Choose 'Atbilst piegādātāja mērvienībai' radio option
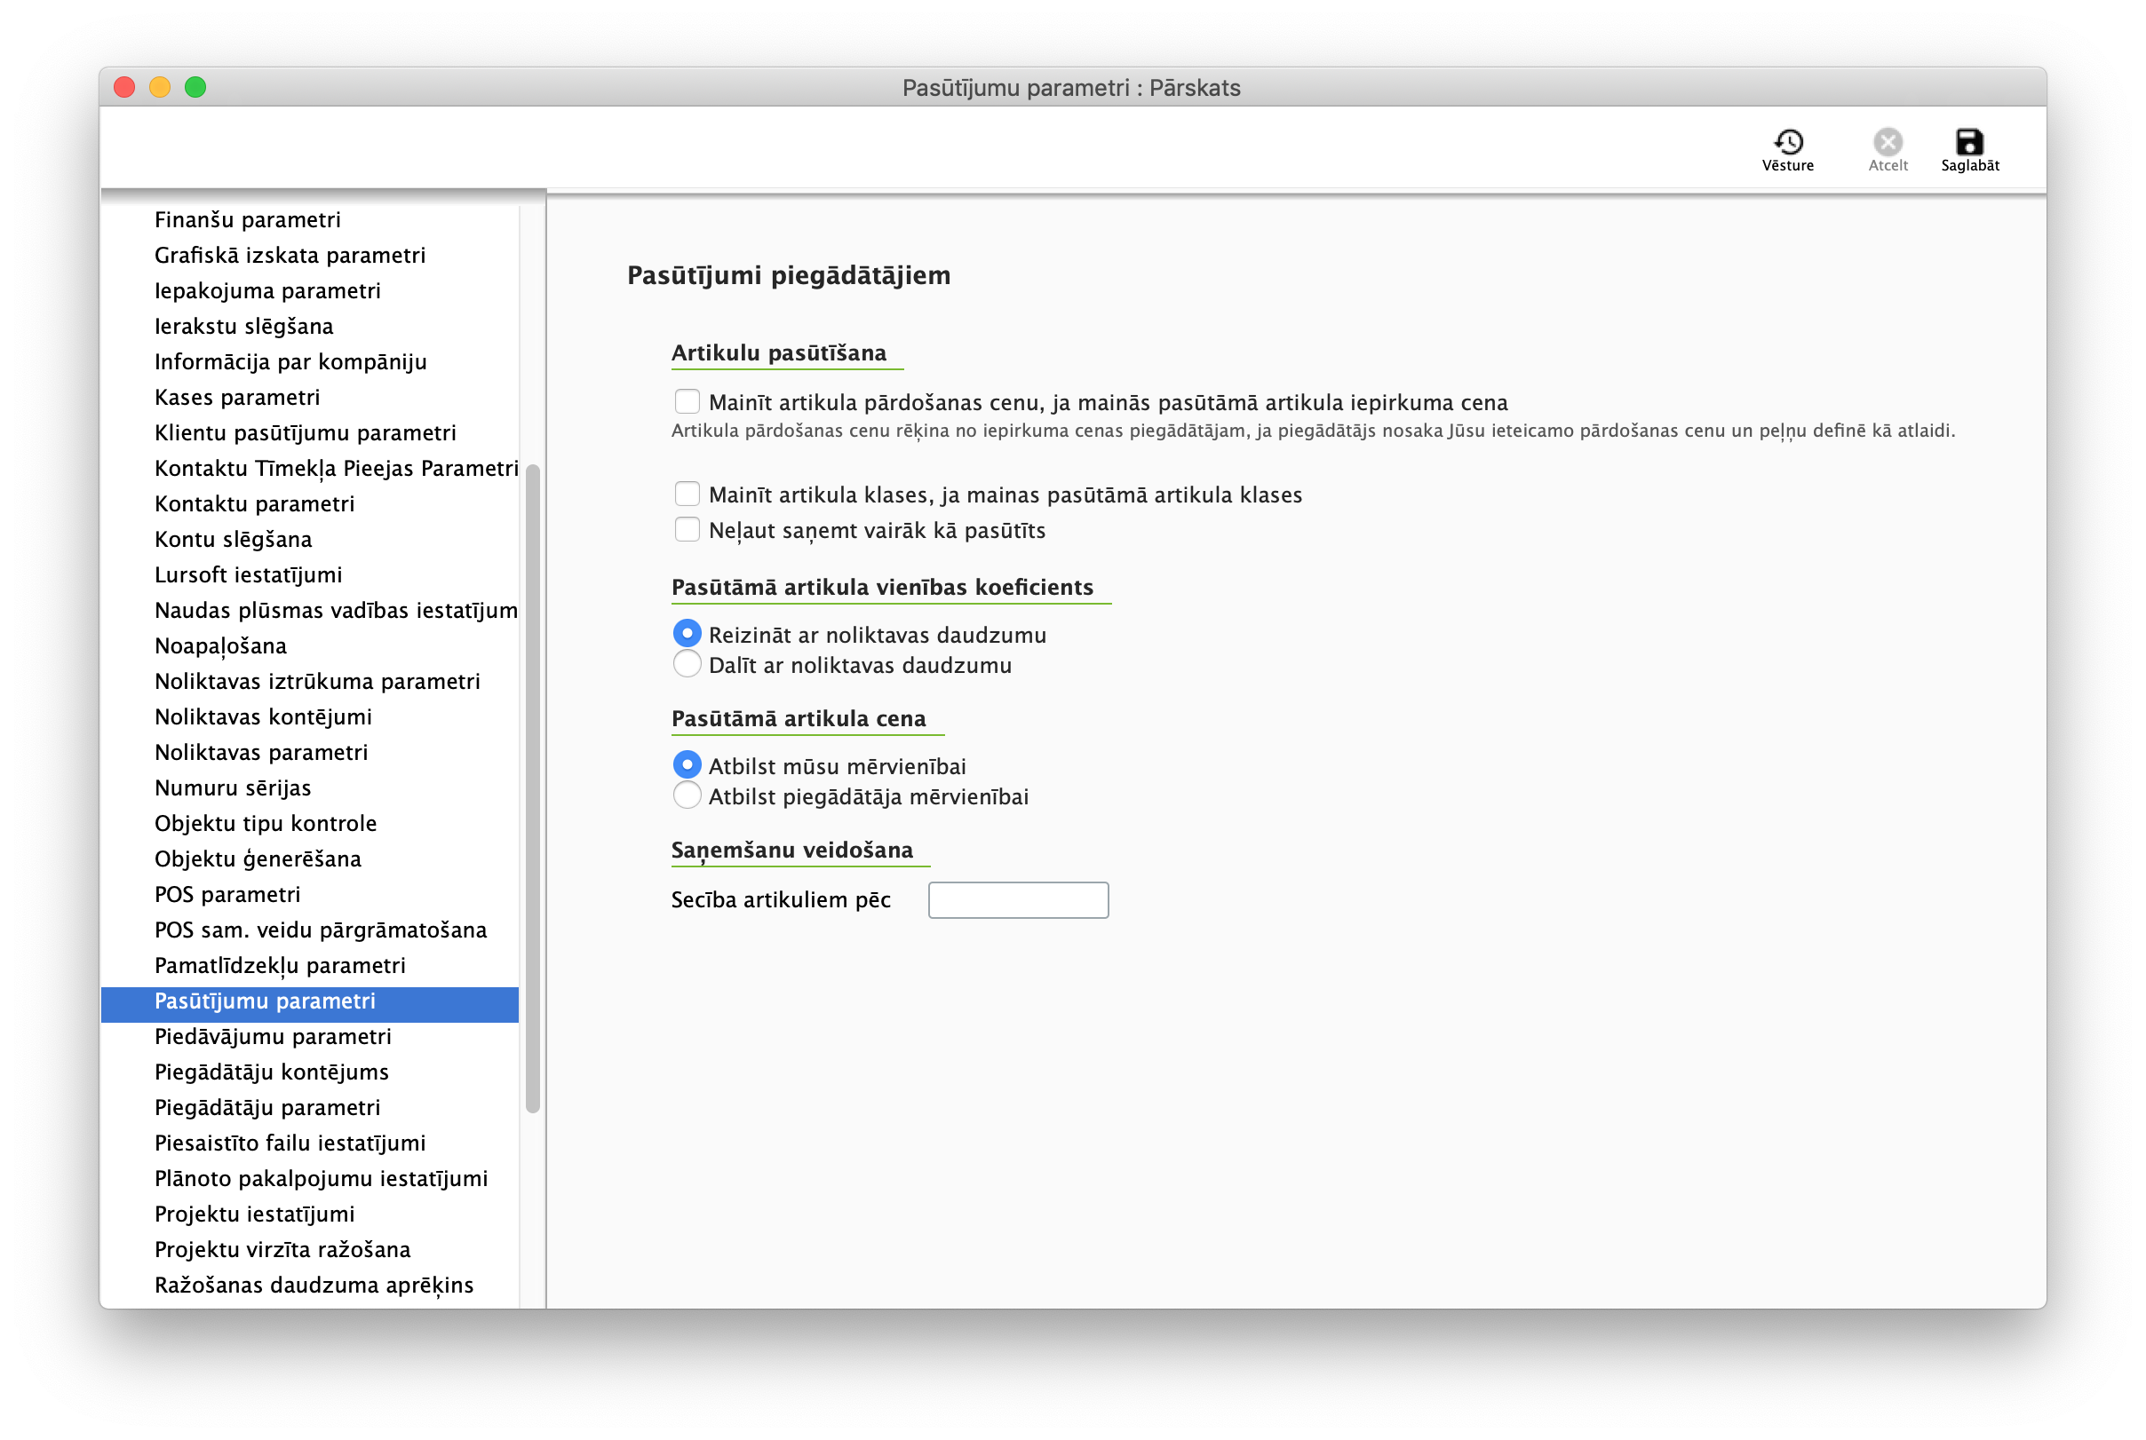 (687, 796)
